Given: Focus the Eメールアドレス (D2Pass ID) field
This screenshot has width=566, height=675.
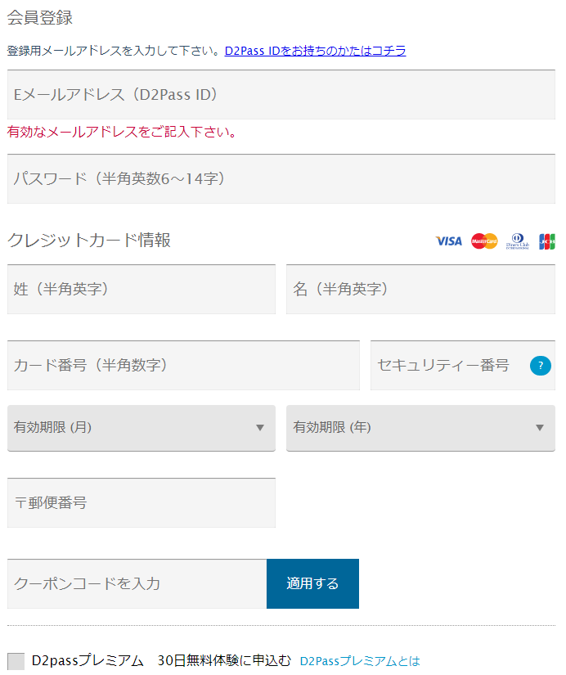Looking at the screenshot, I should [x=281, y=95].
